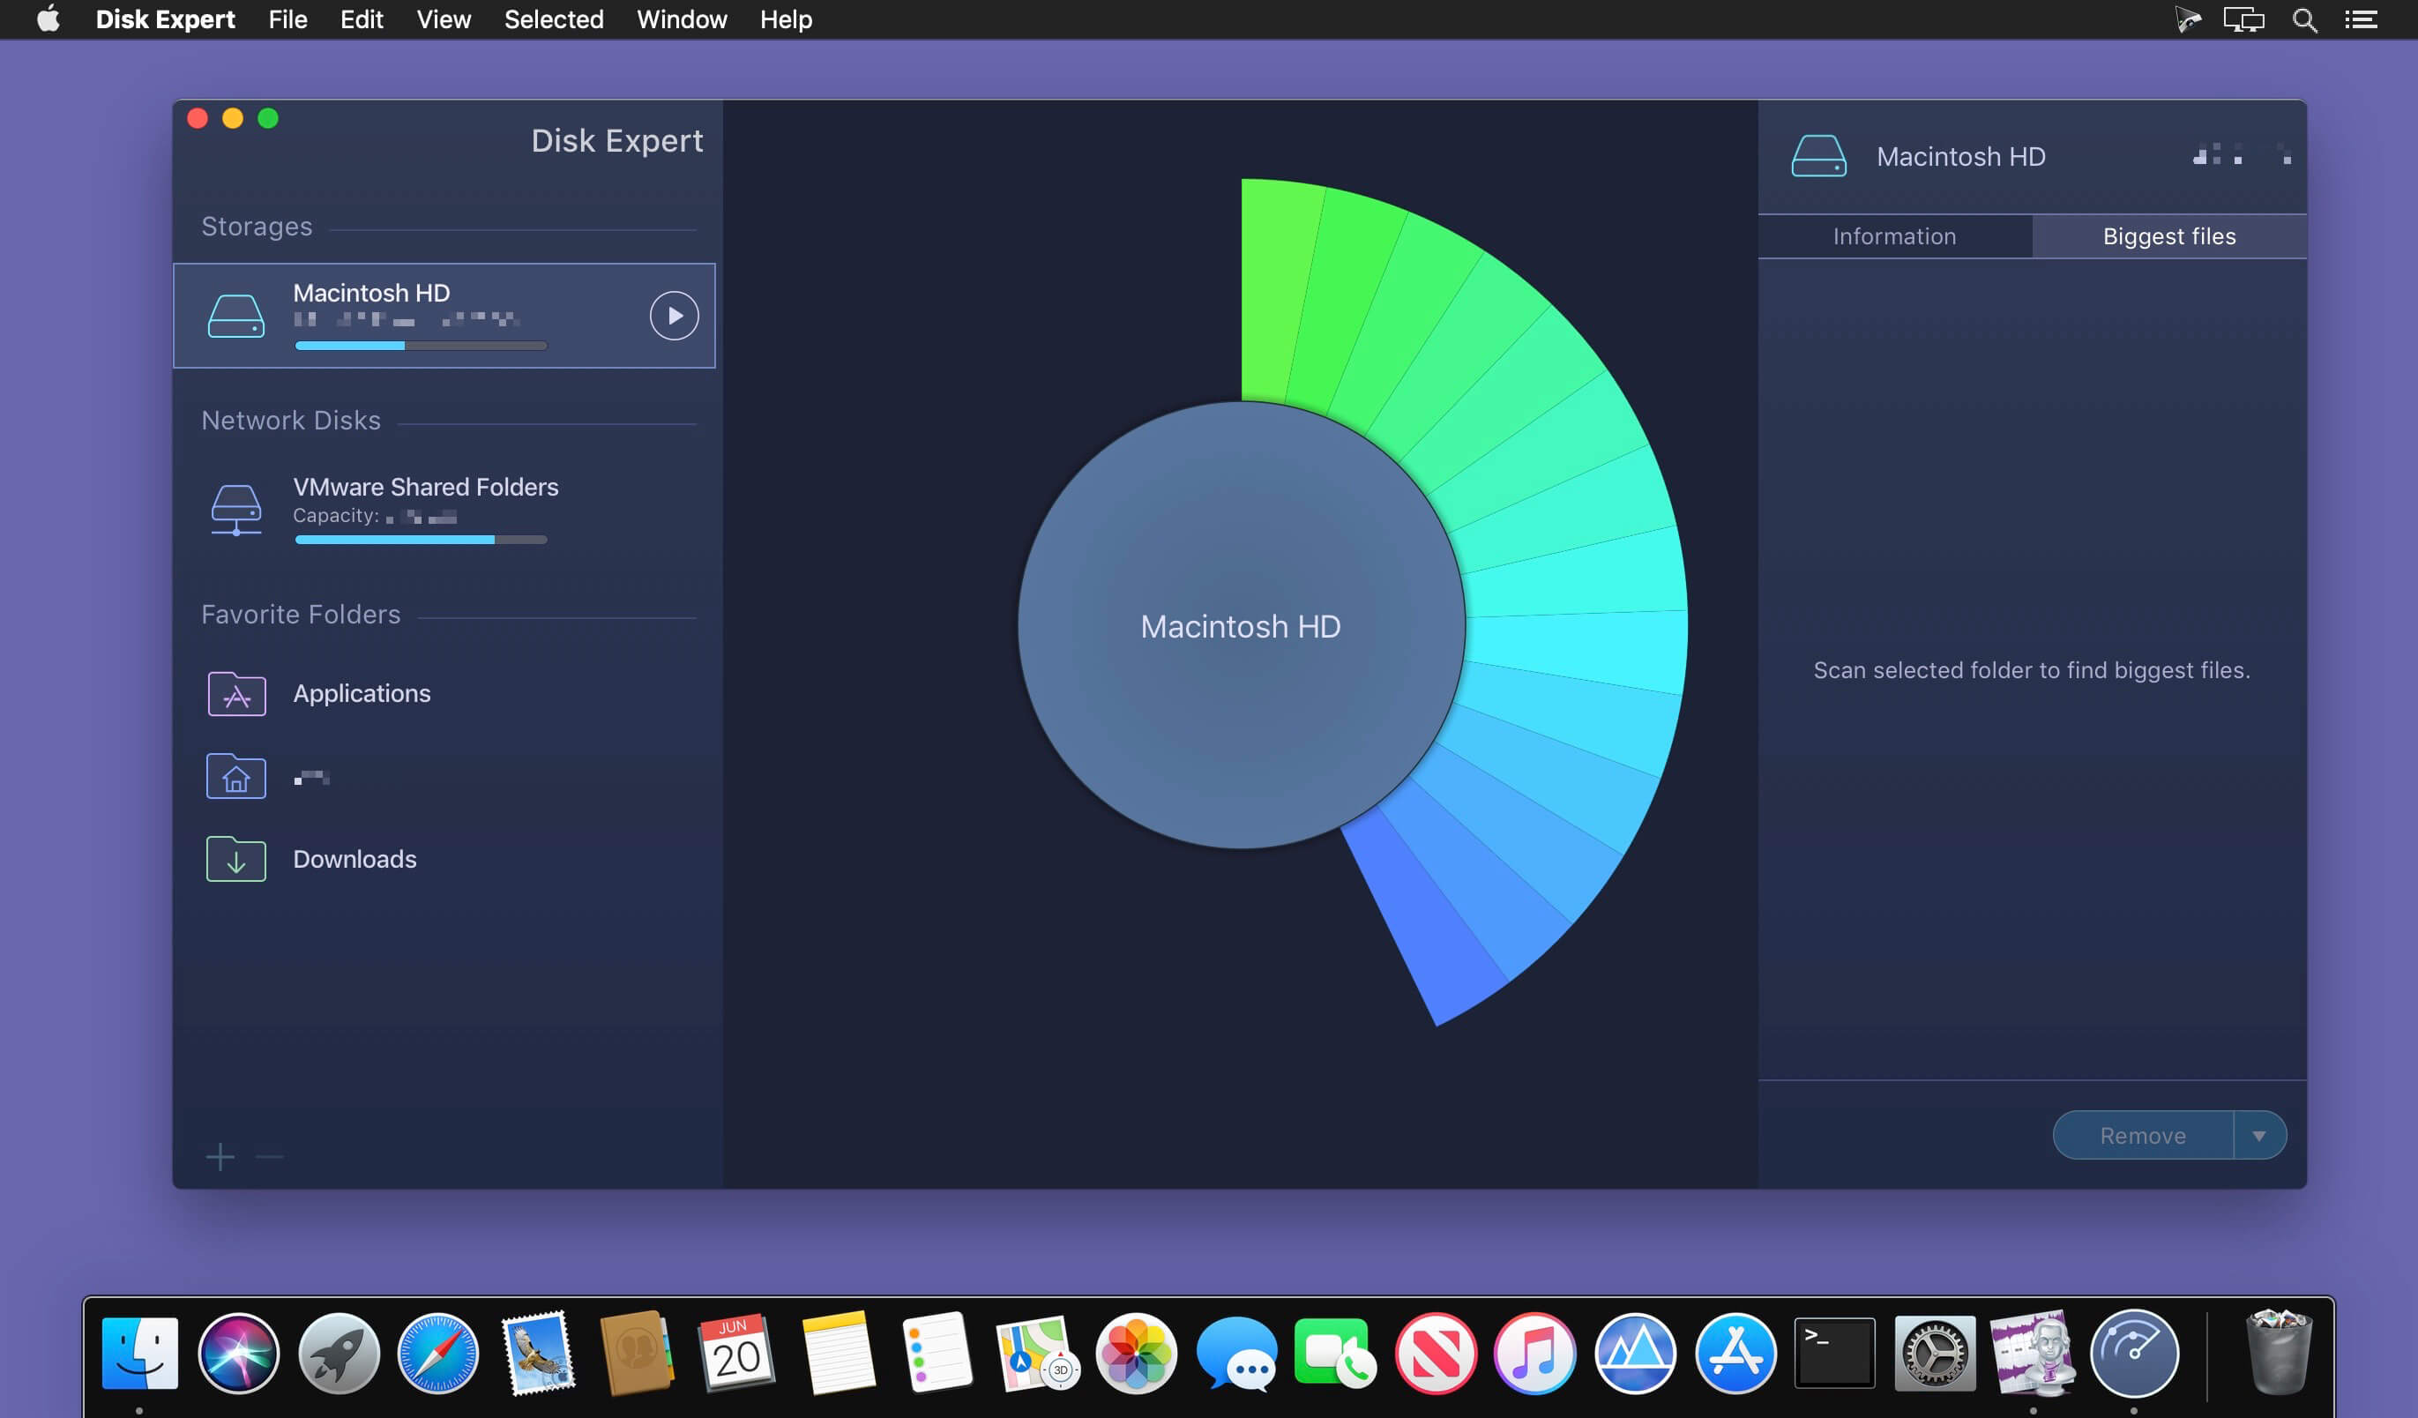Select VMware Shared Folders network disk

425,487
